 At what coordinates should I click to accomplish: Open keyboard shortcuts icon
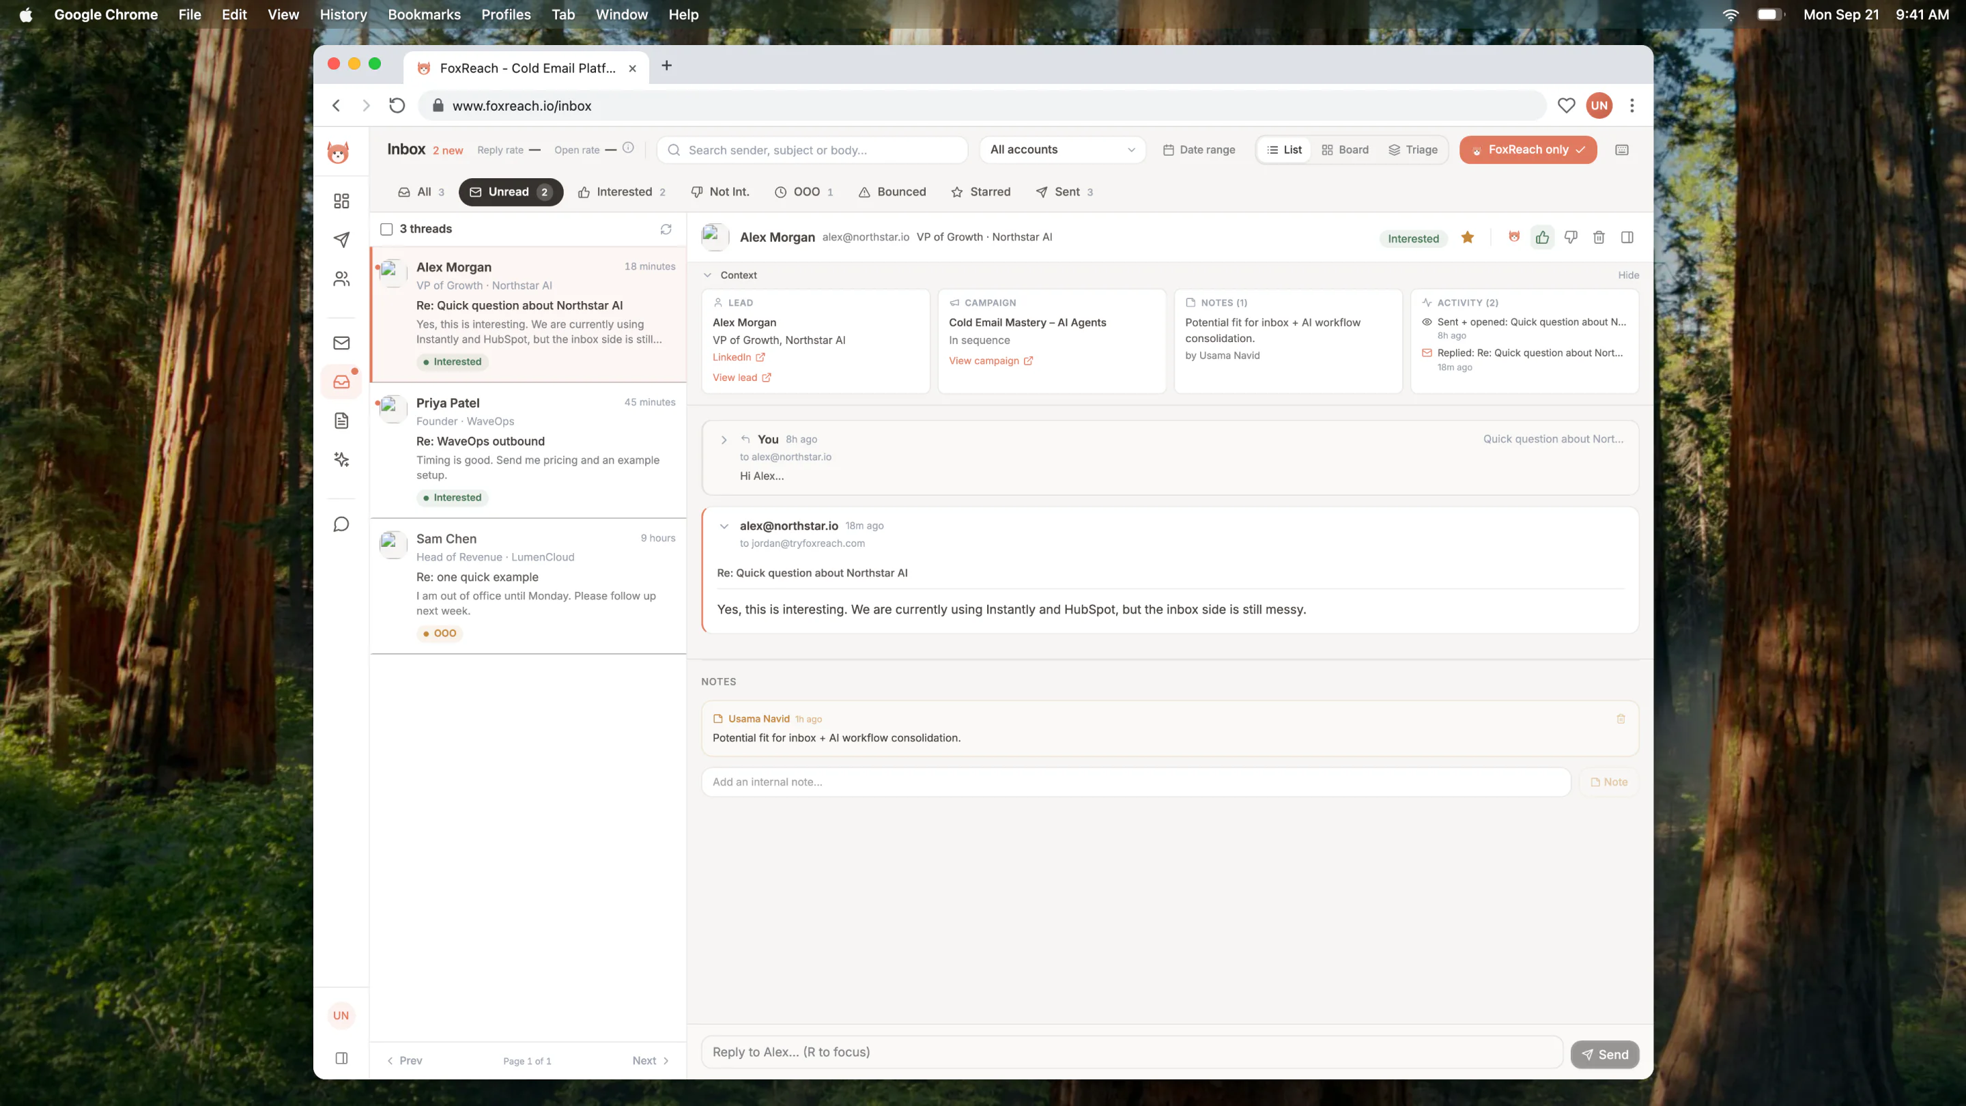pyautogui.click(x=1622, y=150)
